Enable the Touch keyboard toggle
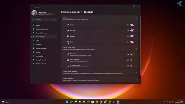Viewport: 185px width, 104px height. (x=132, y=60)
